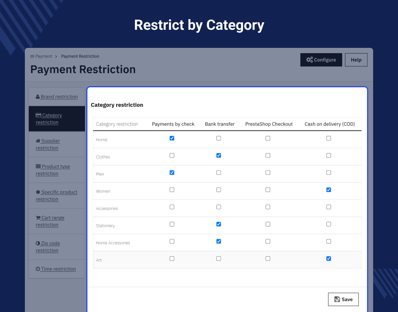Open the Zip code restriction tab

coord(57,247)
